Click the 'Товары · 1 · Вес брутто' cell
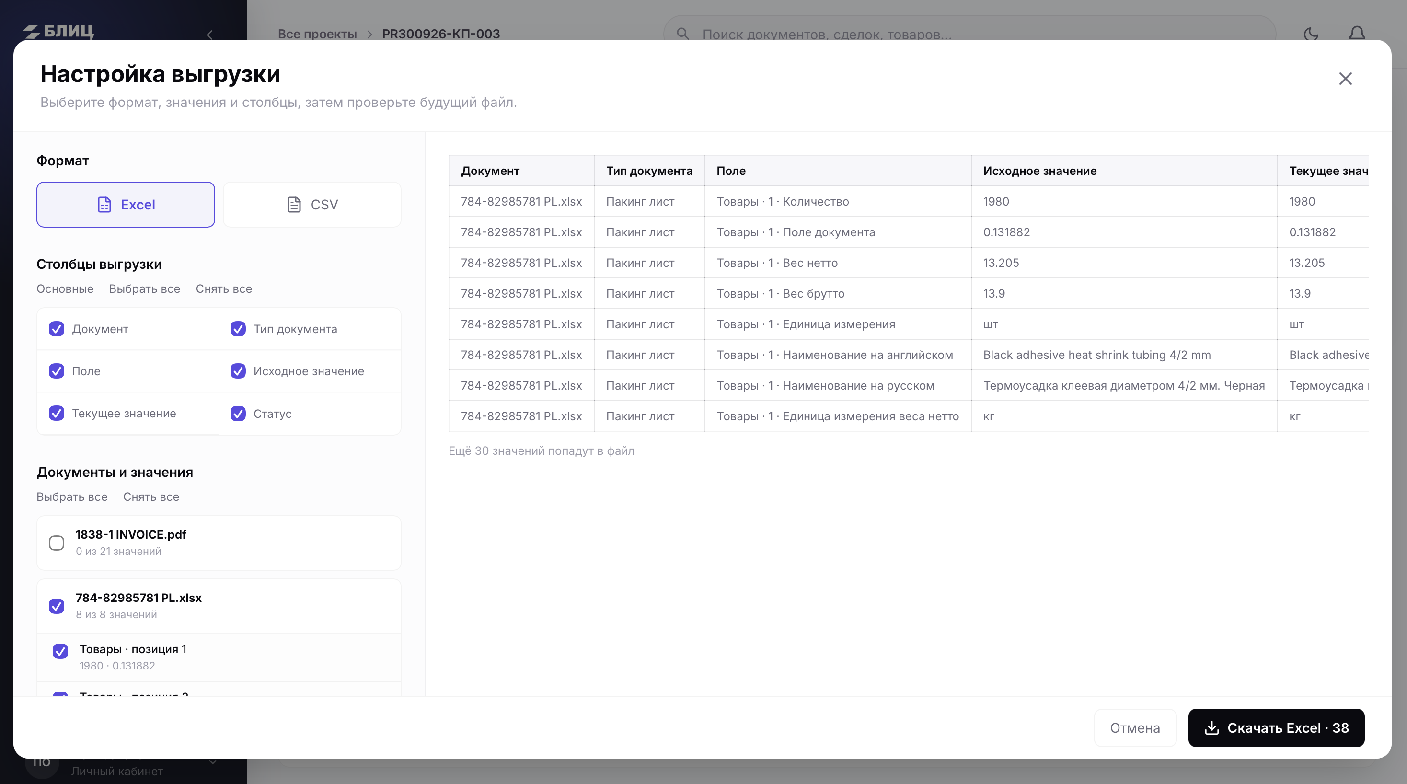Screen dimensions: 1407x784 pos(838,293)
